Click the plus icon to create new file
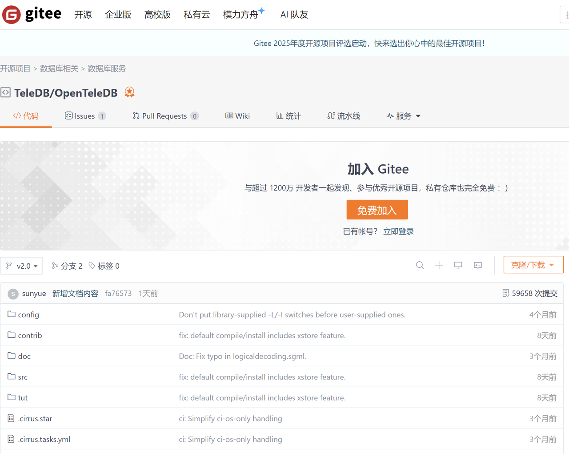This screenshot has width=569, height=454. point(439,265)
